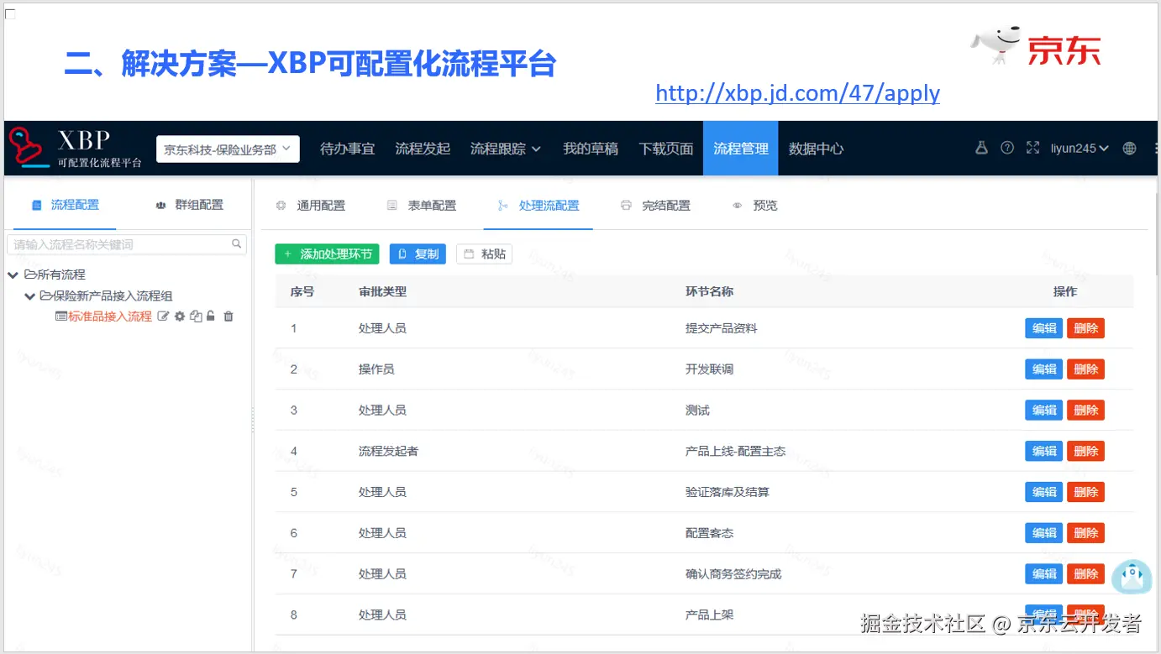
Task: Click the 保险新产品接入流程组 folder icon
Action: coord(45,296)
